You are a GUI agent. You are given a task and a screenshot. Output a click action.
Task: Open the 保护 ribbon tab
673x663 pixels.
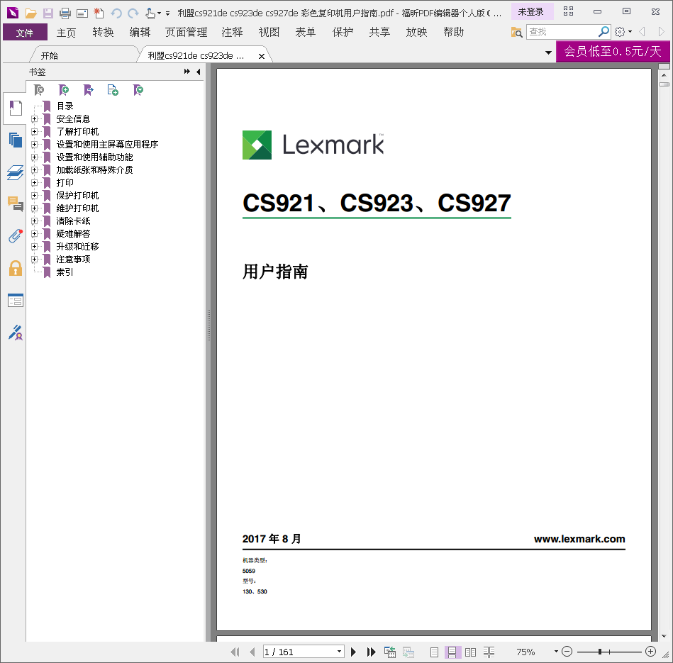click(343, 32)
